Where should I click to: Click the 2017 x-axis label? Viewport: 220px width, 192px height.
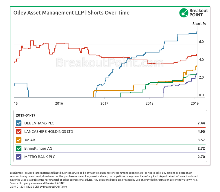pos(104,104)
